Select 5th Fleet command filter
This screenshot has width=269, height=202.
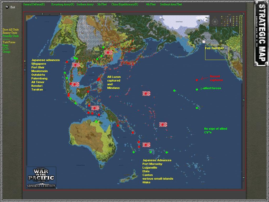[x=102, y=4]
